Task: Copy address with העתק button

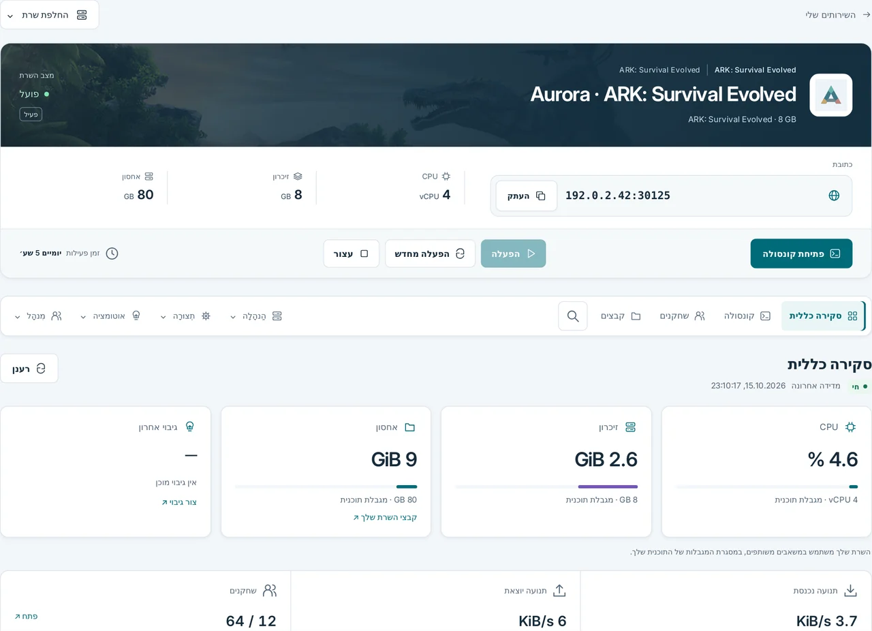Action: point(527,196)
